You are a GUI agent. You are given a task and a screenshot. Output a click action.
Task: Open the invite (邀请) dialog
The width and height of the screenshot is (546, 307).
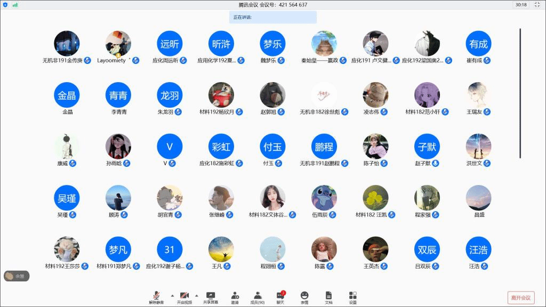tap(235, 297)
